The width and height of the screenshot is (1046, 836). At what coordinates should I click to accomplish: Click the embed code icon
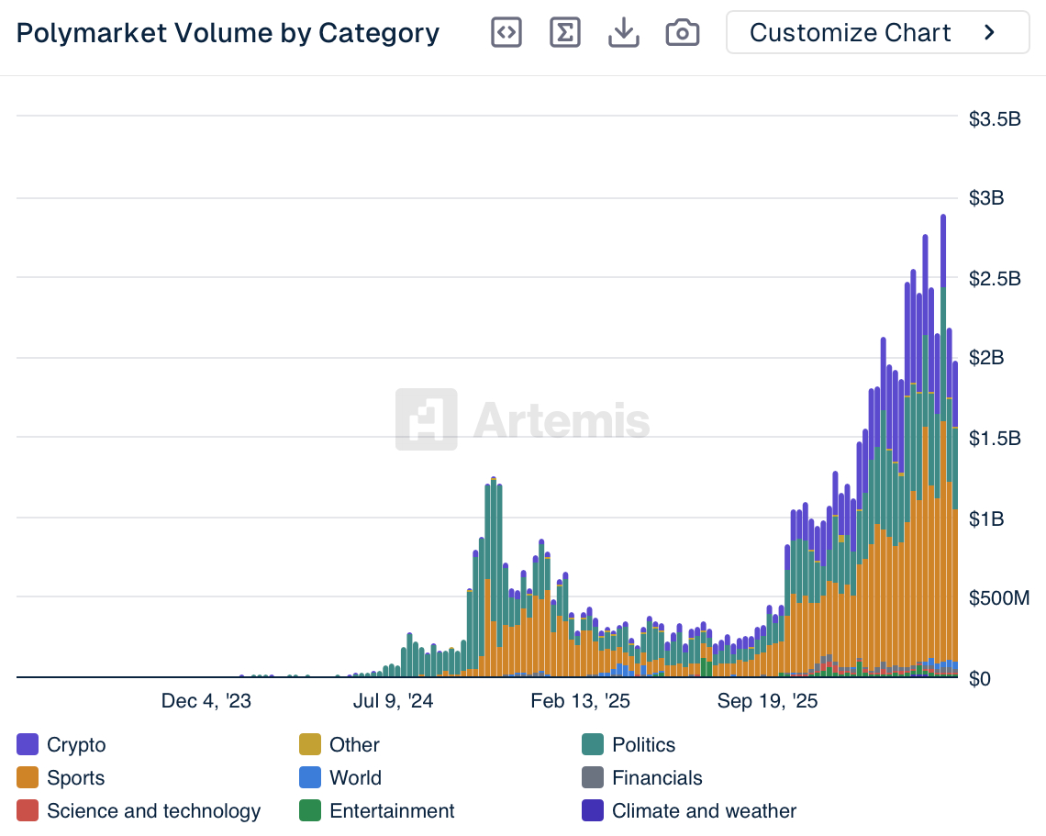coord(506,33)
